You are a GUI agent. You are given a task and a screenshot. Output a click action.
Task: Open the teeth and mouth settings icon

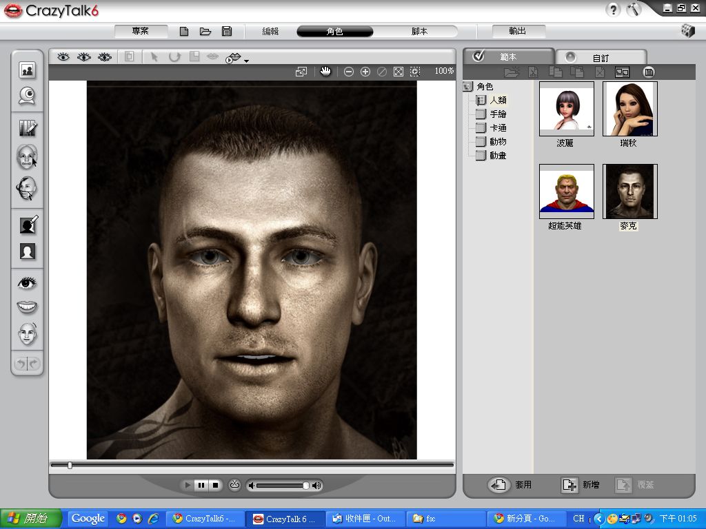[28, 307]
